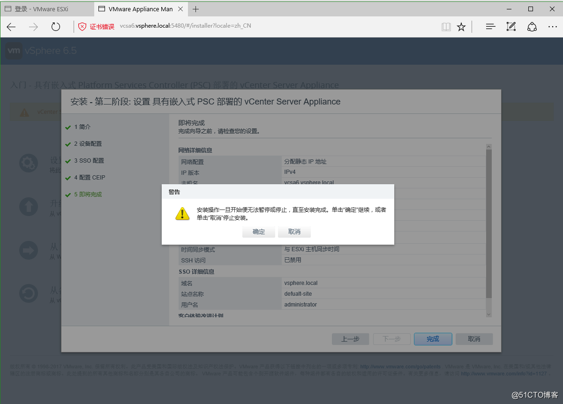Click the gear setup icon behind wizard

[29, 163]
